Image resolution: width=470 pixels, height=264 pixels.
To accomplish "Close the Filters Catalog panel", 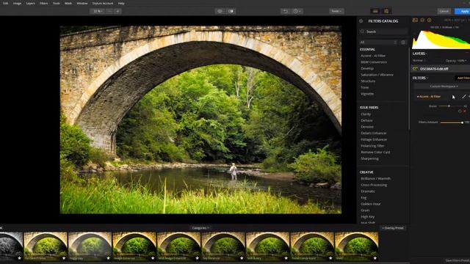I will 361,21.
